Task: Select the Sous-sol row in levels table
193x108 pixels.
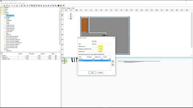Action: (x=95, y=61)
